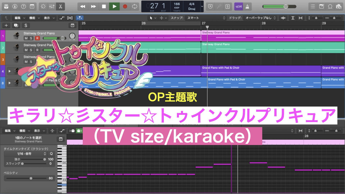Open the Tracks 機能 menu

[34, 18]
